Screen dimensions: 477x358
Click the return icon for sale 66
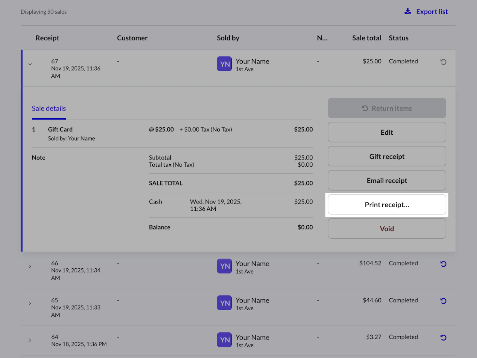[x=443, y=264]
